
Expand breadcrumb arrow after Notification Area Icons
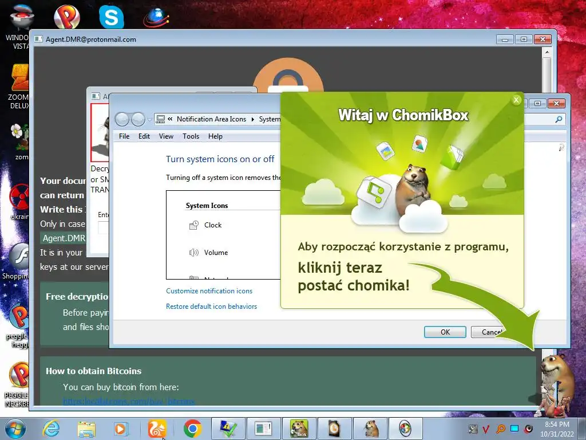[252, 119]
